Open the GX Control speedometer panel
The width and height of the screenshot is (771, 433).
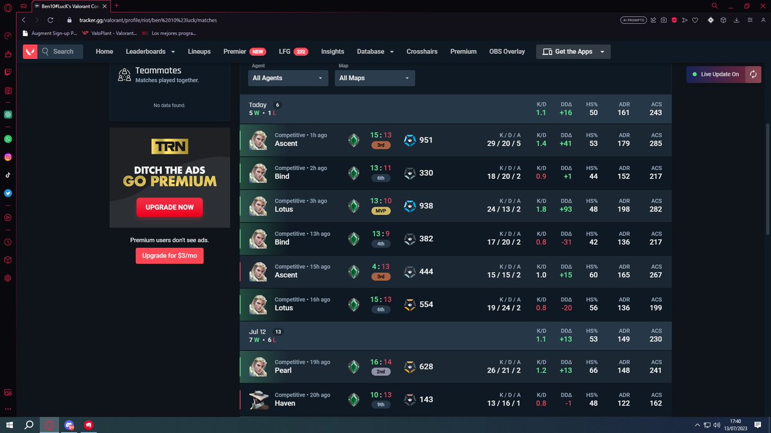(x=8, y=35)
